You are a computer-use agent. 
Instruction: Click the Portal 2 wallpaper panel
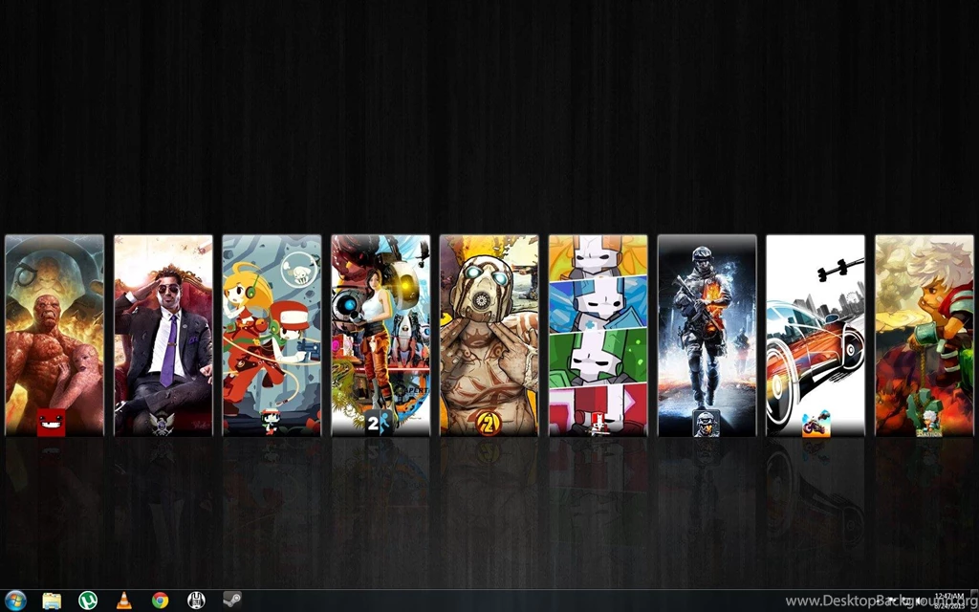coord(381,335)
